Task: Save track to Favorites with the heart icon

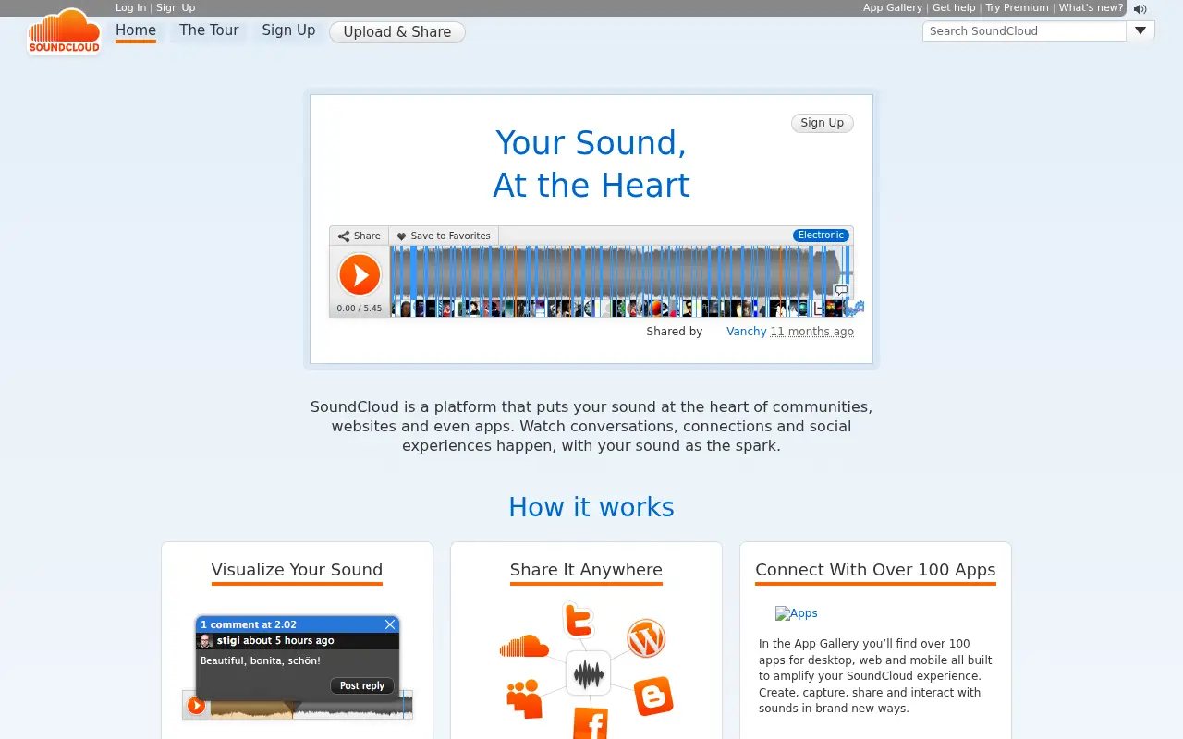Action: 444,236
